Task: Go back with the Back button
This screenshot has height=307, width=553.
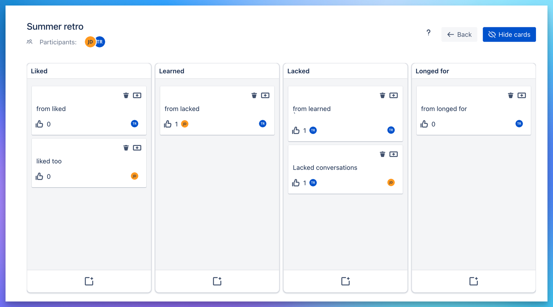Action: [459, 34]
